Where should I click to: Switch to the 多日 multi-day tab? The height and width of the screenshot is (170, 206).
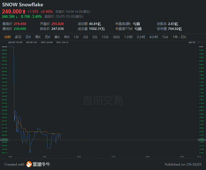pyautogui.click(x=18, y=37)
